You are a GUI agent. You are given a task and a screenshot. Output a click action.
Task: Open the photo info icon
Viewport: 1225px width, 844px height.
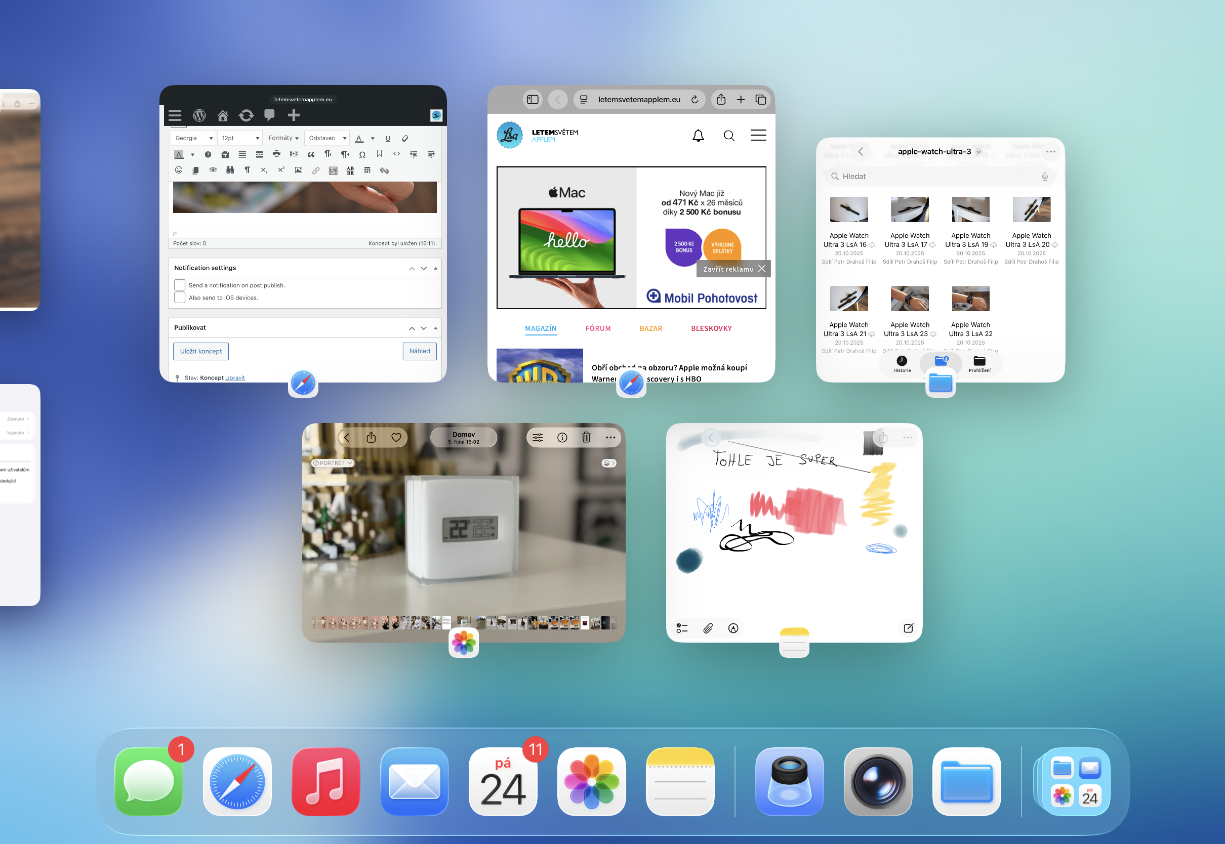coord(562,437)
